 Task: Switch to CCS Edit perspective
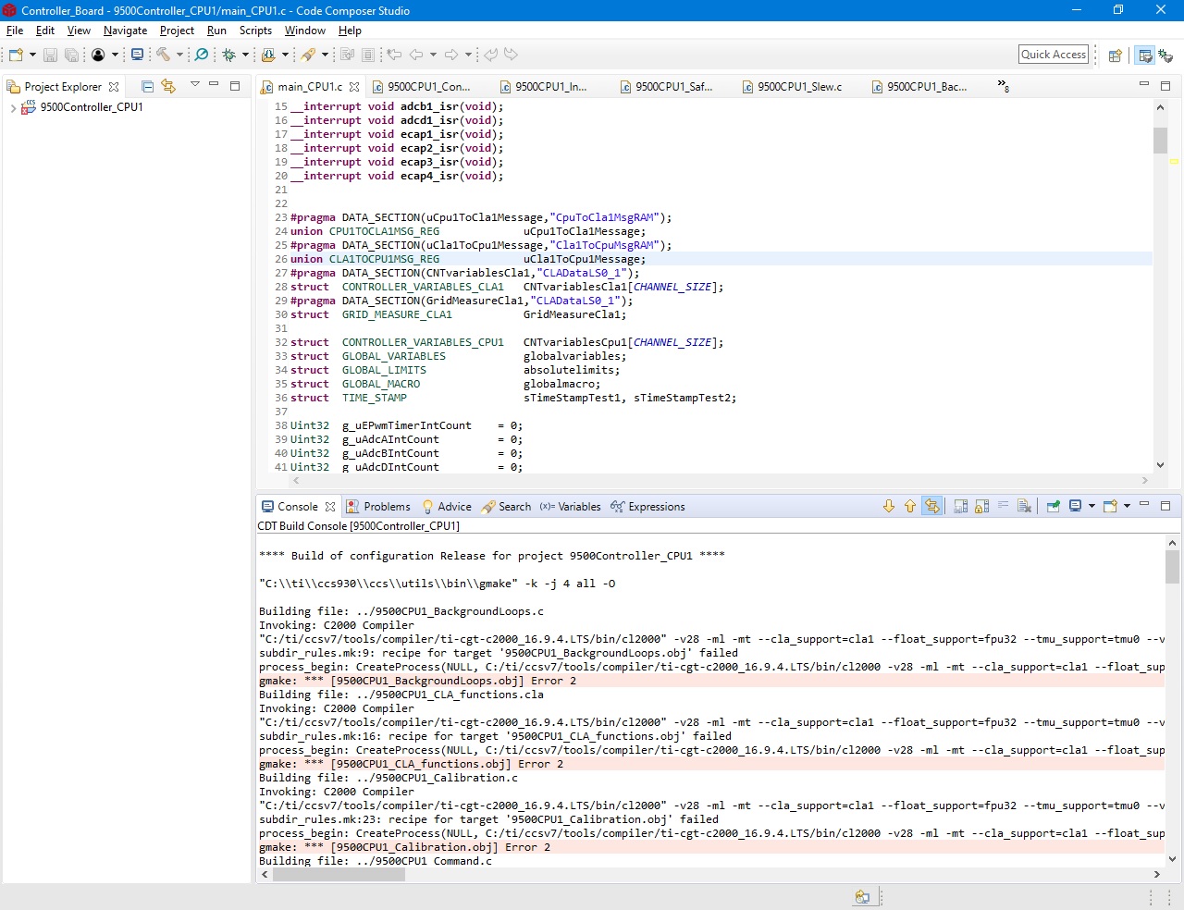tap(1145, 55)
